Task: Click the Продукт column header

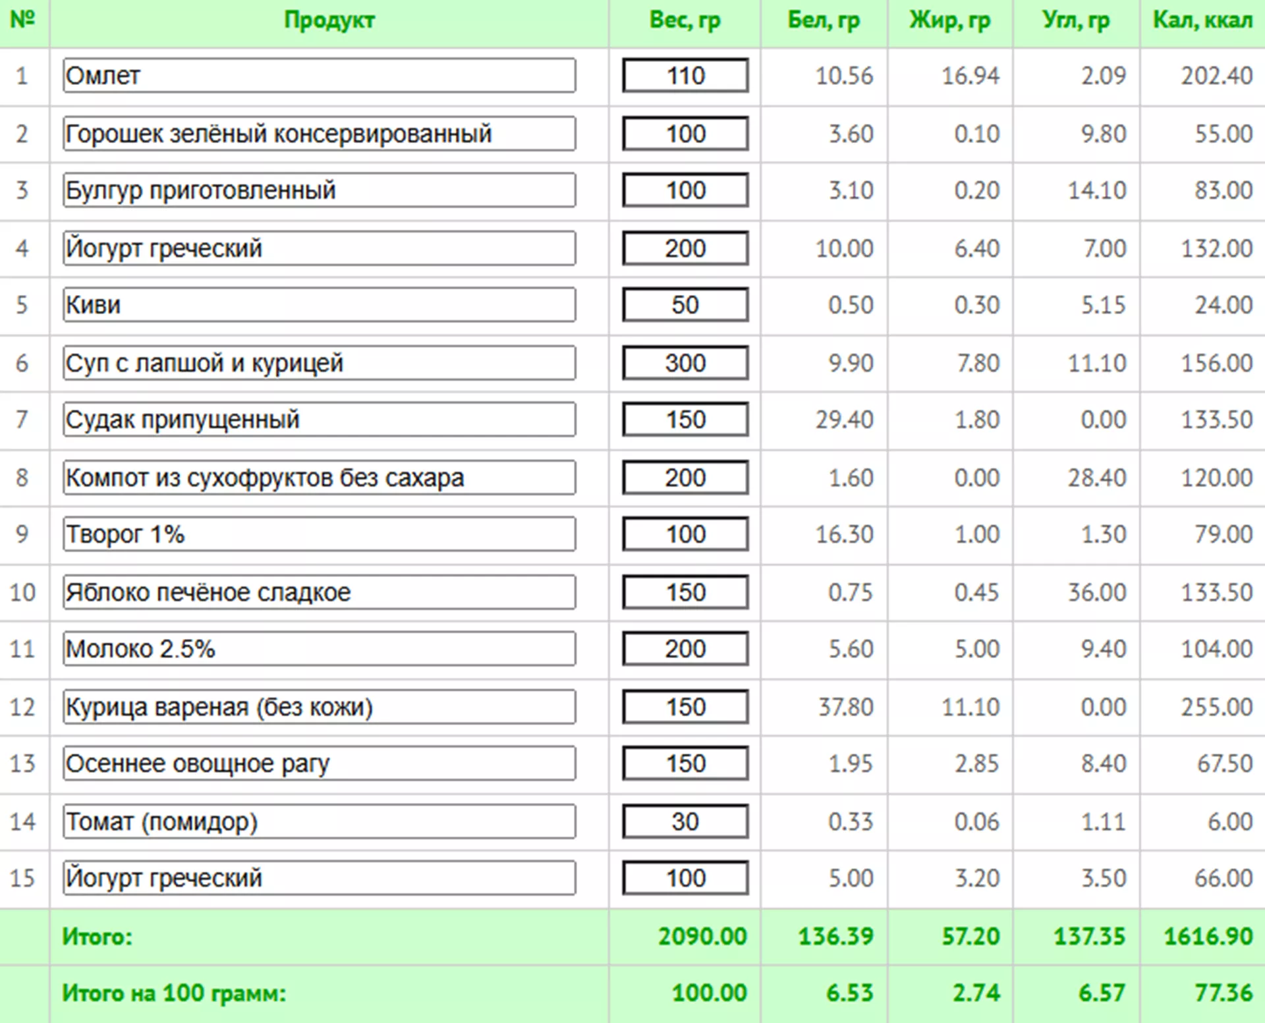Action: pyautogui.click(x=329, y=20)
